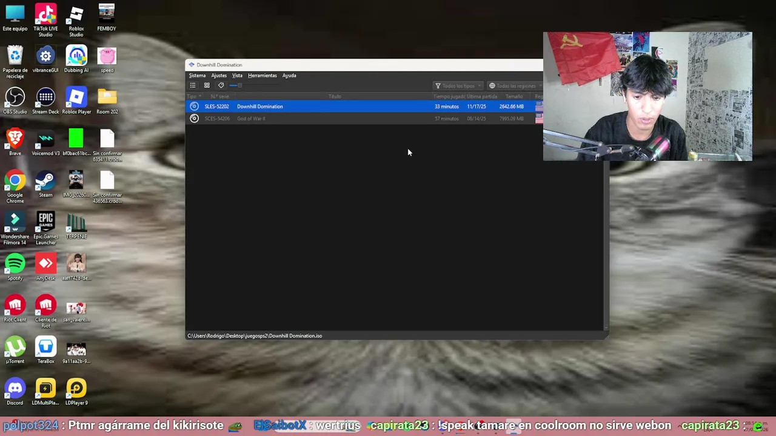Open Dubbing AI shortcut
Screen dimensions: 776x436
[x=76, y=60]
